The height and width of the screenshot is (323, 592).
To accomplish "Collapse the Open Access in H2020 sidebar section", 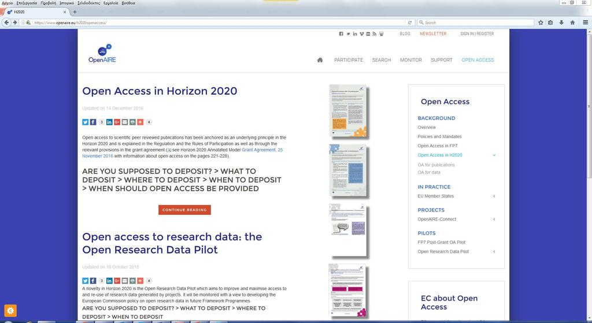I will 494,155.
